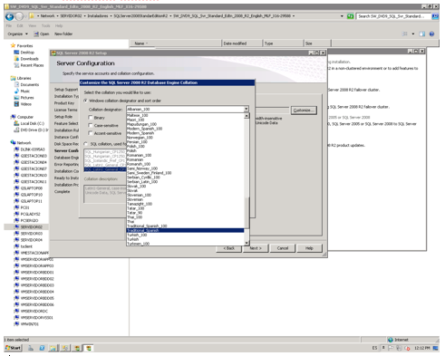
Task: Enable the Binary checkbox
Action: (x=91, y=117)
